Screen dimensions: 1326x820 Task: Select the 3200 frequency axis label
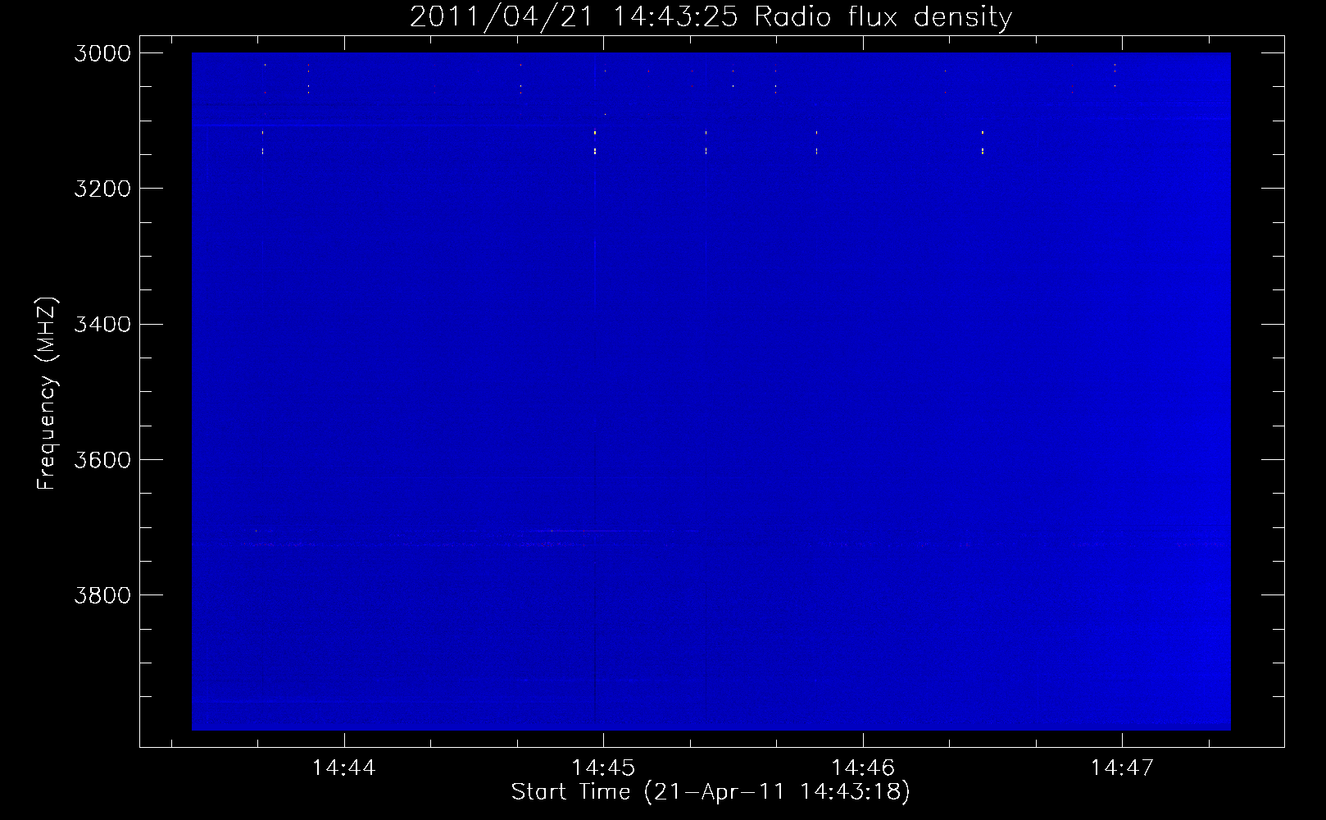click(x=102, y=189)
